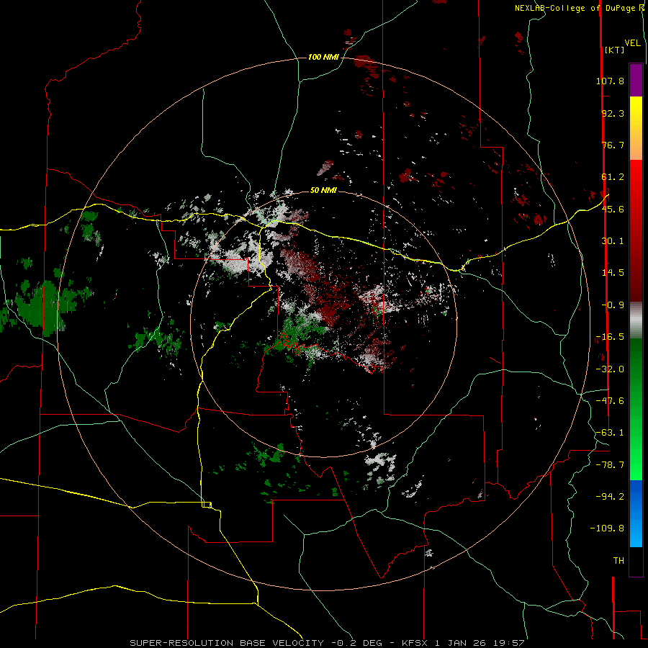Select the -78.7 velocity scale value
The width and height of the screenshot is (648, 648).
click(610, 465)
